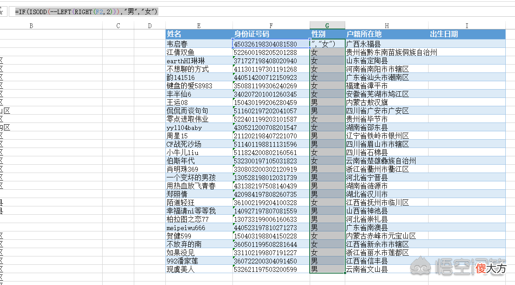Viewport: 515px width, 285px height.
Task: Click the 性别 header cell
Action: tap(327, 34)
